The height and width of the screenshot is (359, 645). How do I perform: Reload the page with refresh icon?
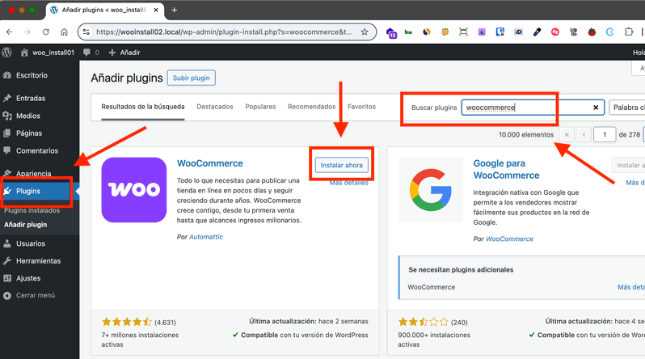pos(45,32)
